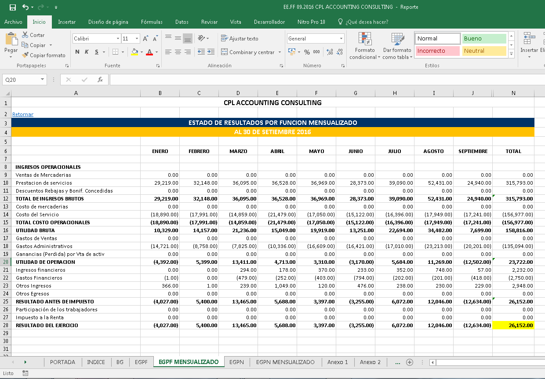The image size is (545, 379).
Task: Open Fuente dialog launcher
Action: [x=159, y=66]
